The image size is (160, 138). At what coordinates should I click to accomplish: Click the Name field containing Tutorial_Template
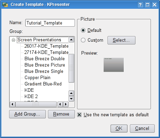pyautogui.click(x=50, y=23)
